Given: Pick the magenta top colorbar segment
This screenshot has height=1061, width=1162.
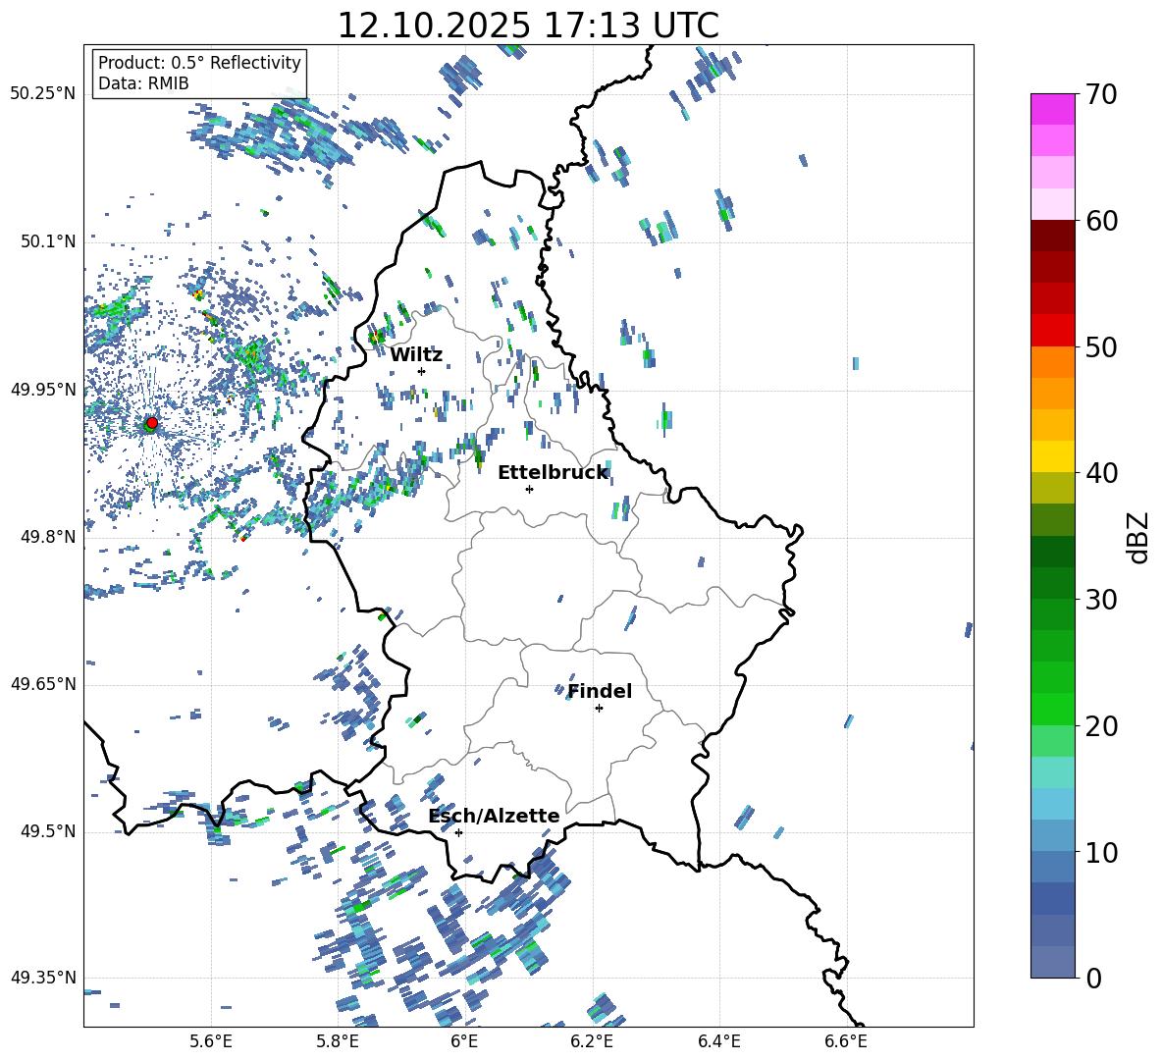Looking at the screenshot, I should (1052, 109).
